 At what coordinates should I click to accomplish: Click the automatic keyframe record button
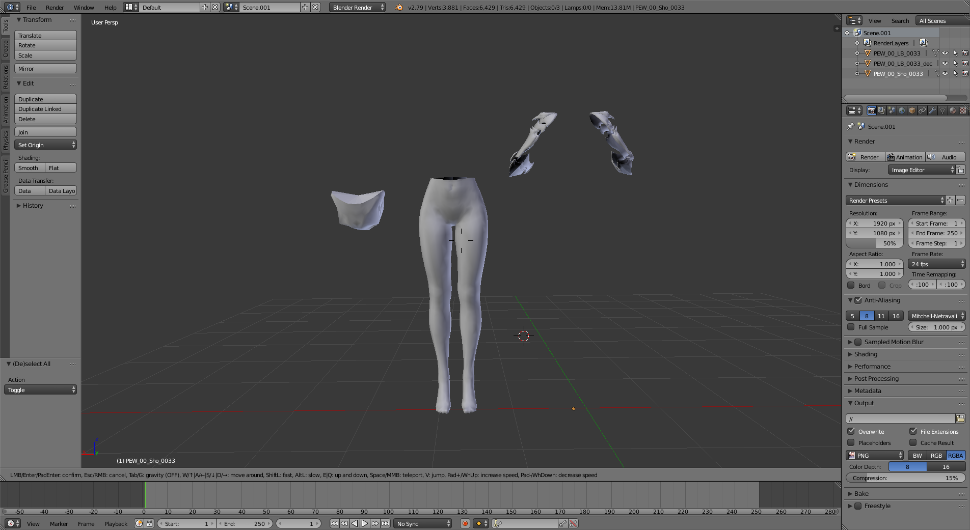(465, 523)
